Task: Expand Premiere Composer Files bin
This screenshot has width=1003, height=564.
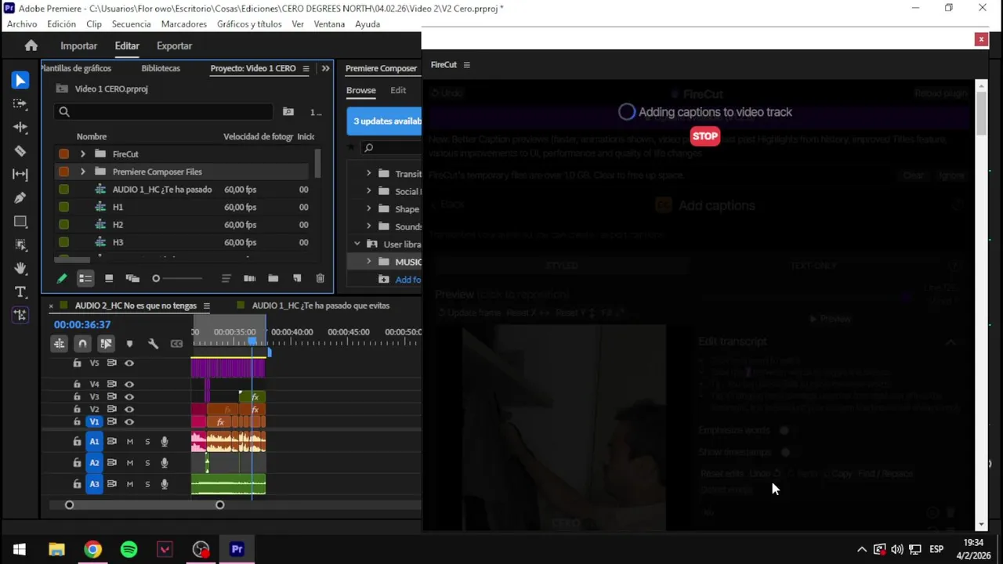Action: point(82,172)
